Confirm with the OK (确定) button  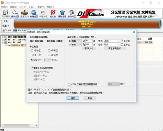tap(73, 98)
